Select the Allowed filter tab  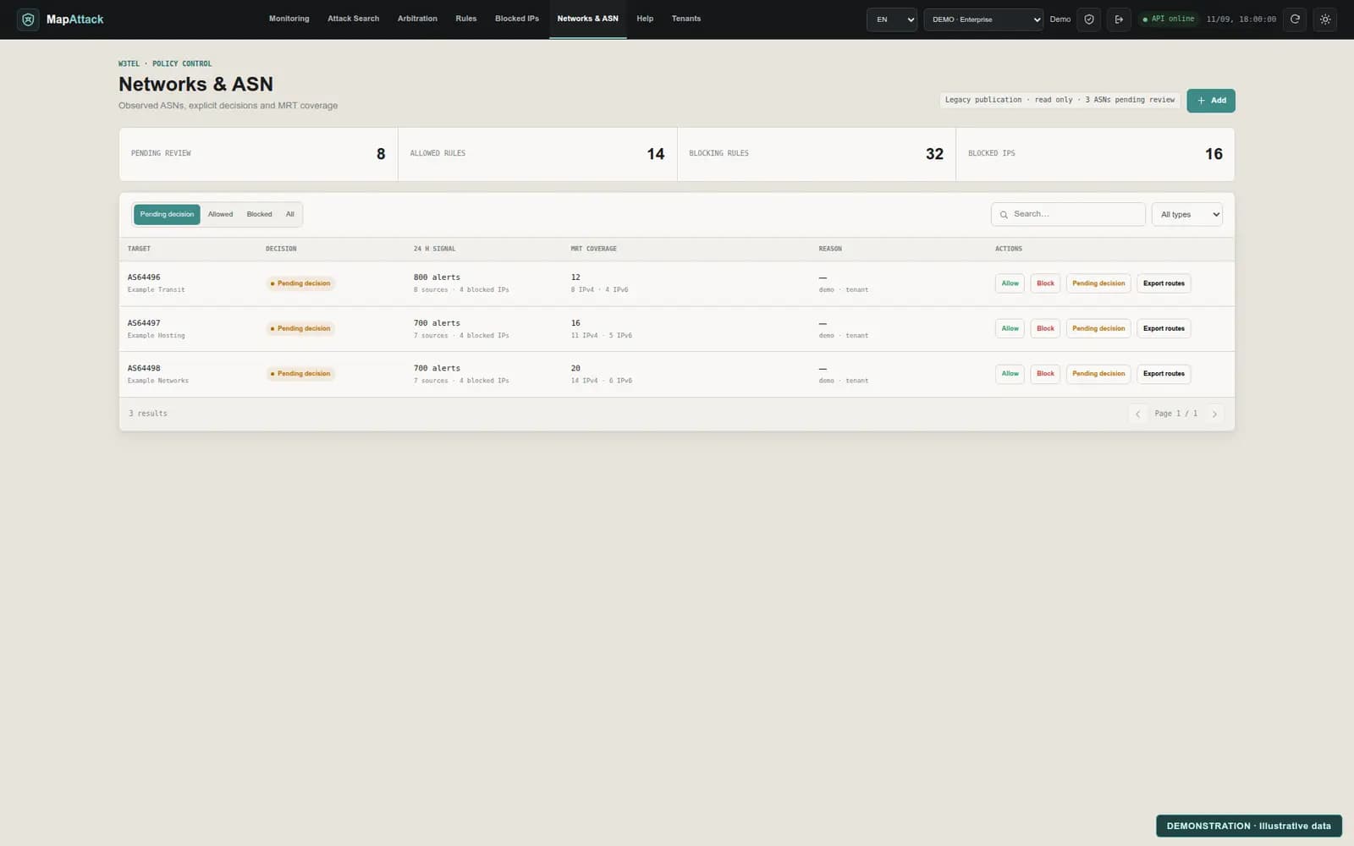tap(220, 214)
